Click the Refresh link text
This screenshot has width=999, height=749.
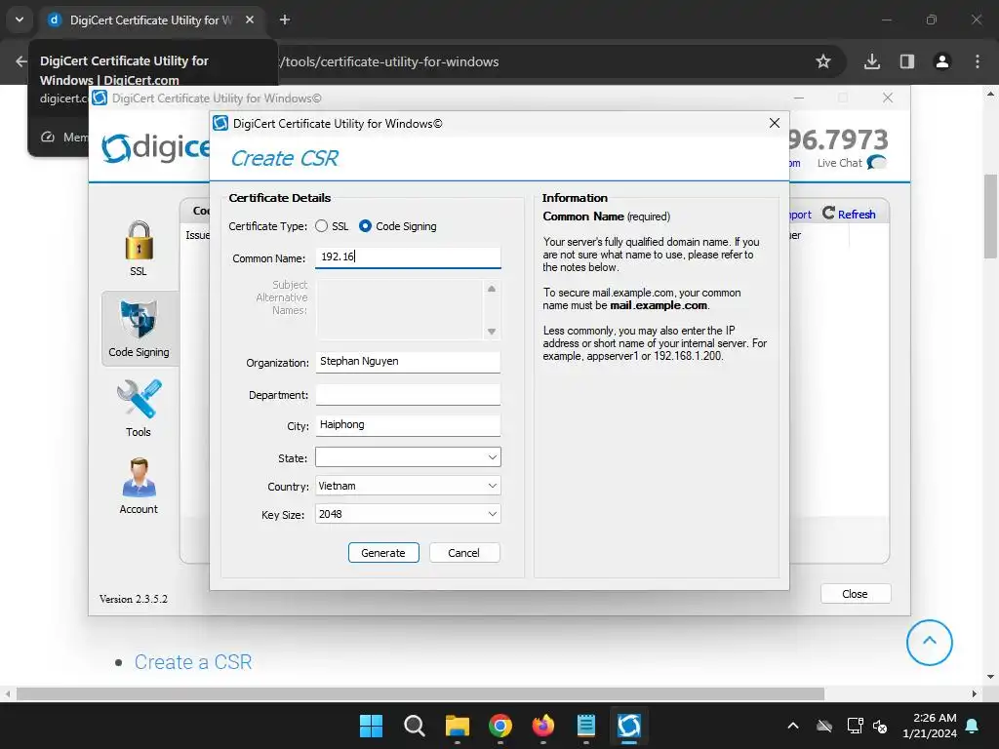coord(857,214)
